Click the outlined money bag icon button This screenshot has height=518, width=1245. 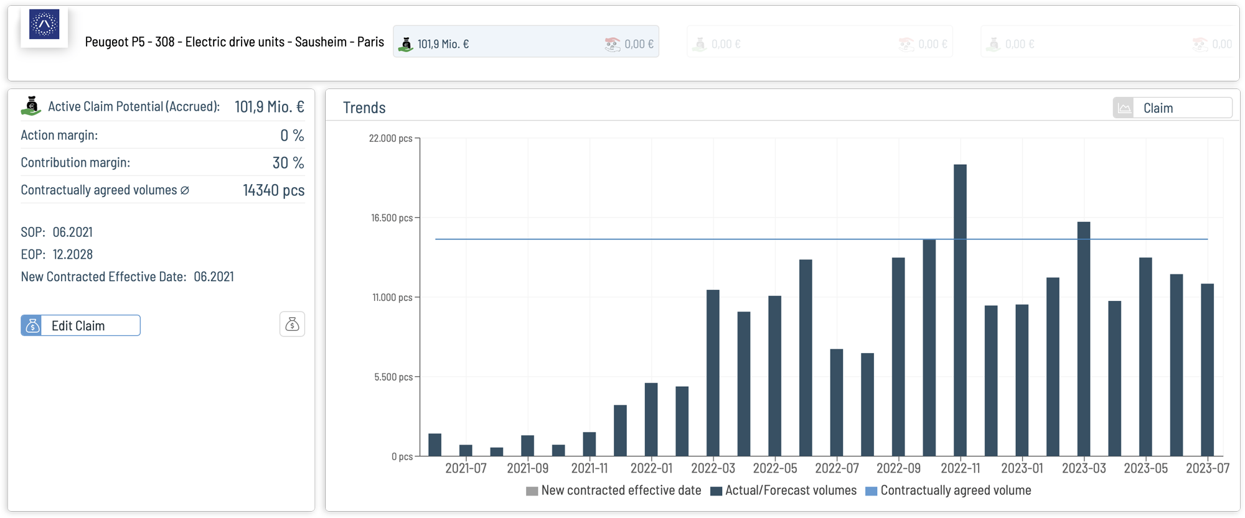click(292, 324)
